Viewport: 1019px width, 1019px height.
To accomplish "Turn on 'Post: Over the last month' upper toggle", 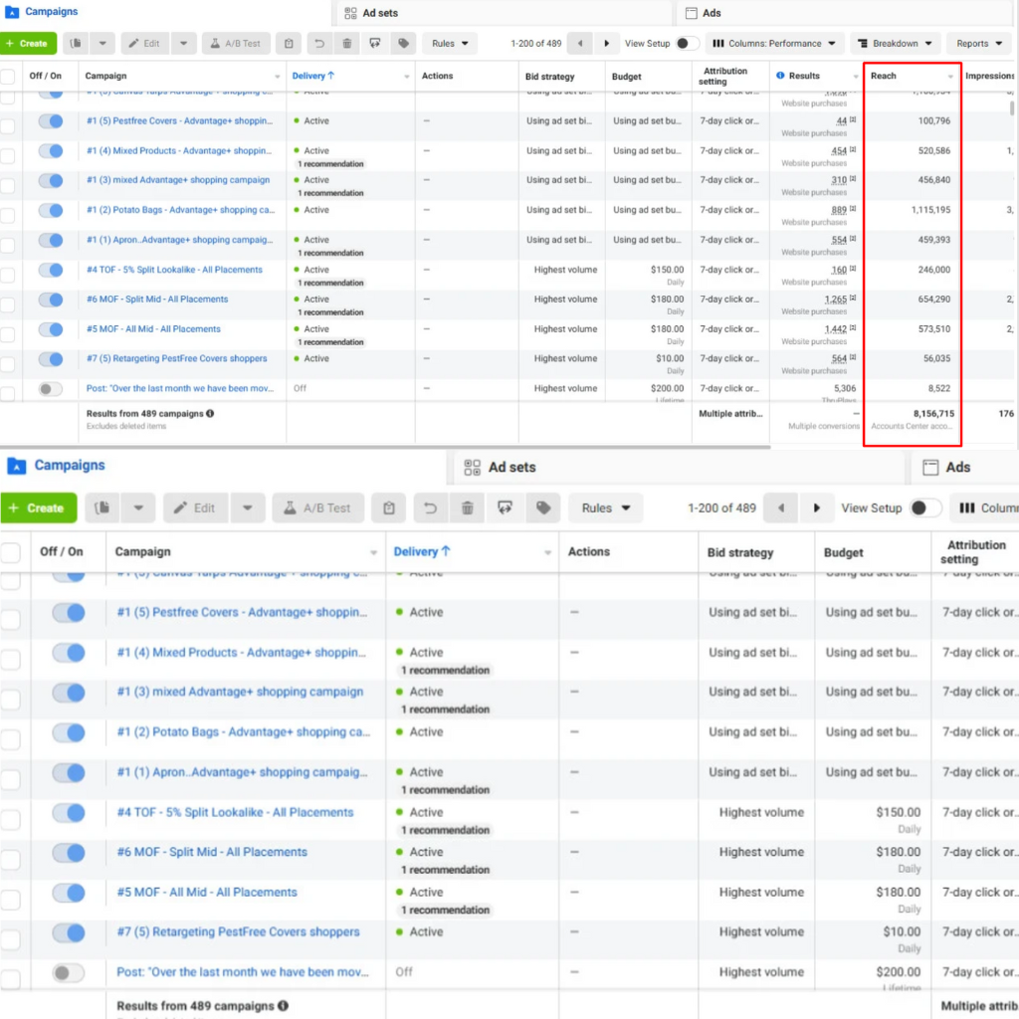I will pos(51,389).
